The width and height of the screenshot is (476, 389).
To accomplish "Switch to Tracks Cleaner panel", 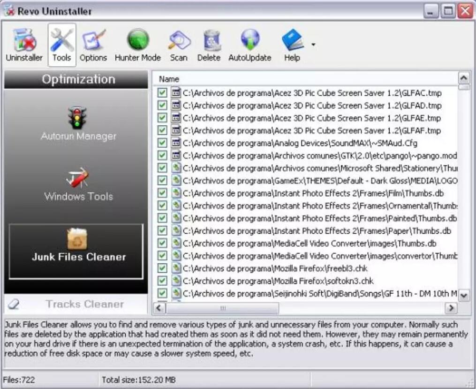I will [x=76, y=304].
